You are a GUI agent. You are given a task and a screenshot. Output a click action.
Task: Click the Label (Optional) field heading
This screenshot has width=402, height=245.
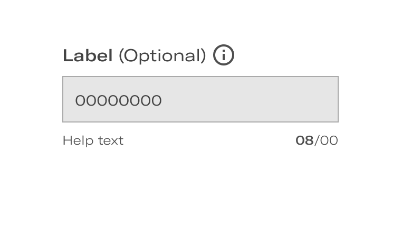[x=135, y=55]
